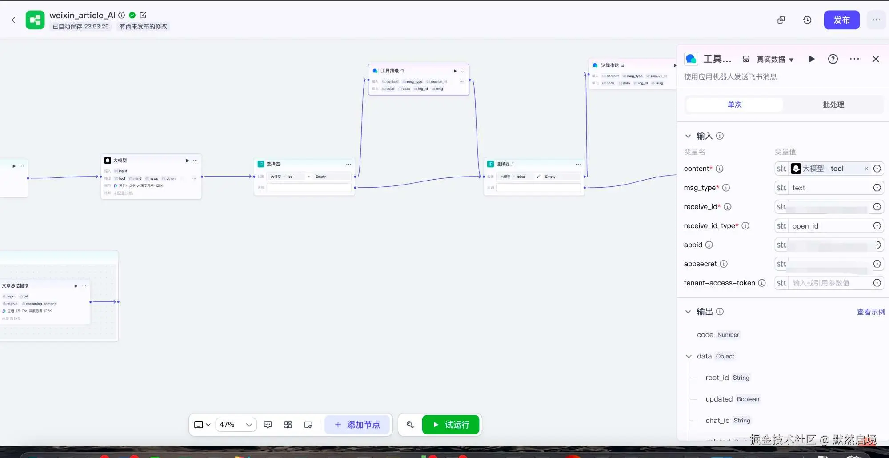Toggle the comment icon in bottom toolbar
This screenshot has width=889, height=458.
(x=268, y=425)
